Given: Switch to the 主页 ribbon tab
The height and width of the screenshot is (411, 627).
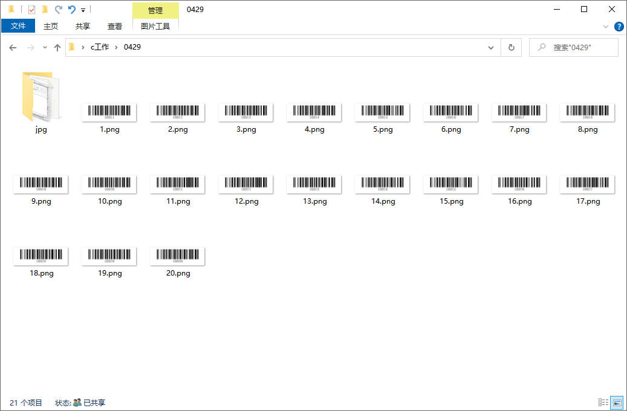Looking at the screenshot, I should [50, 27].
